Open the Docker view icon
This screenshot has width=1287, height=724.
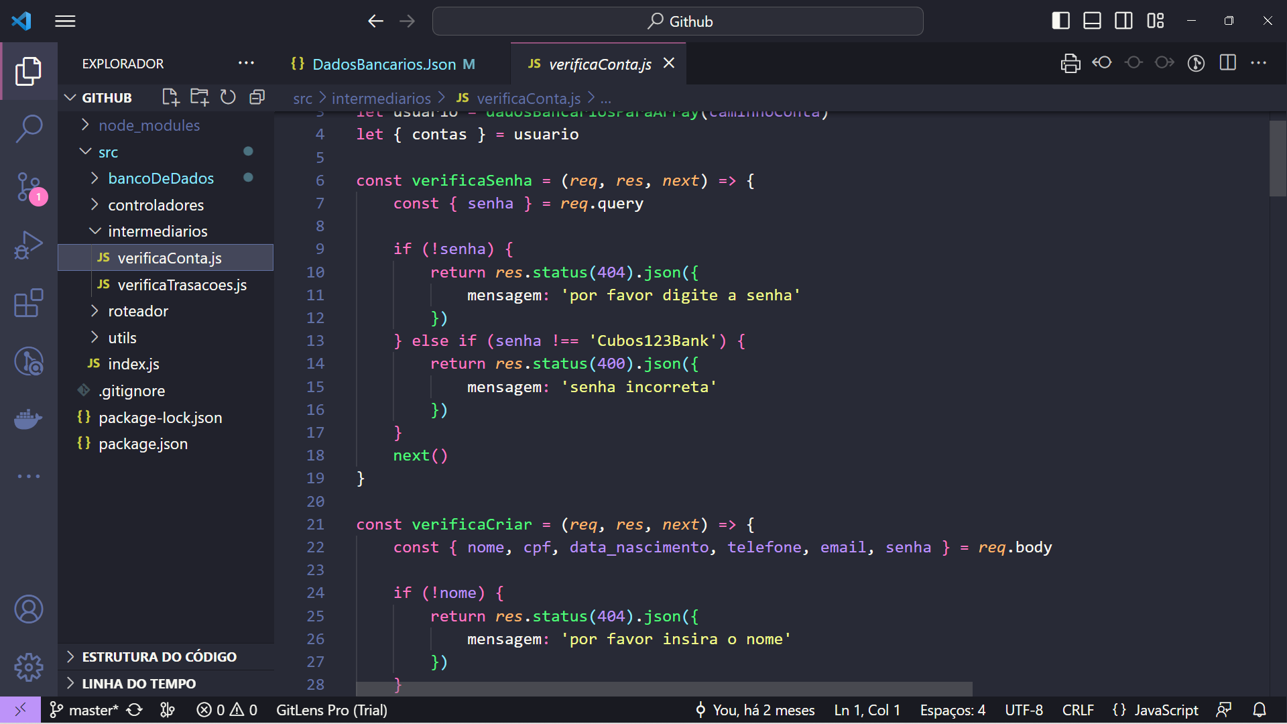coord(29,419)
